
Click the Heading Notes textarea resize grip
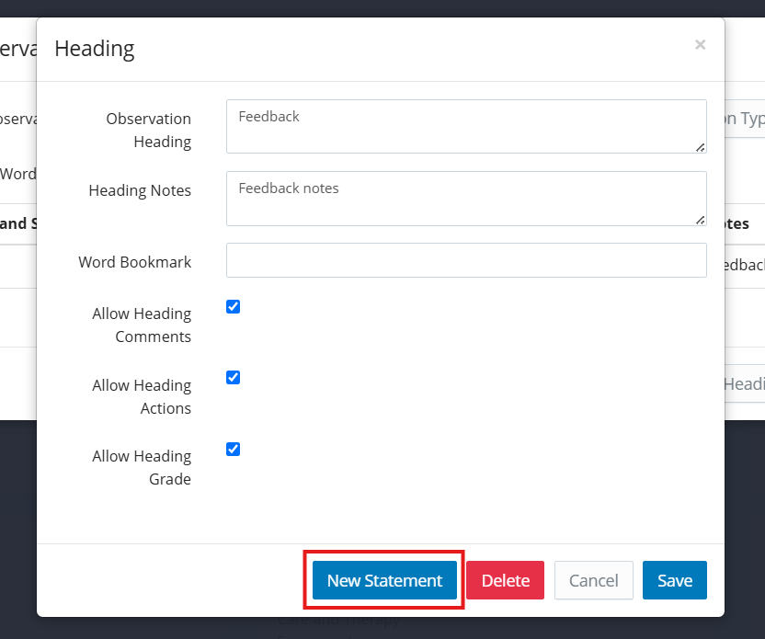(701, 220)
